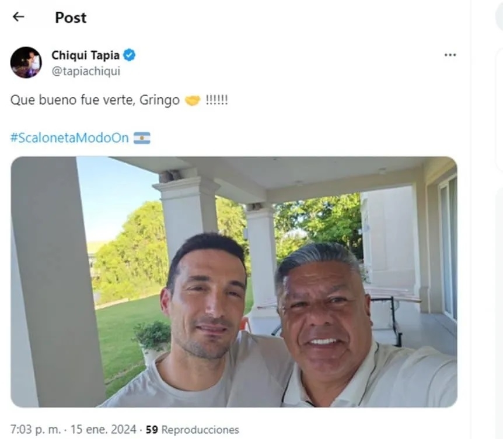Image resolution: width=503 pixels, height=439 pixels.
Task: Click the Reproducciones label
Action: coord(200,430)
